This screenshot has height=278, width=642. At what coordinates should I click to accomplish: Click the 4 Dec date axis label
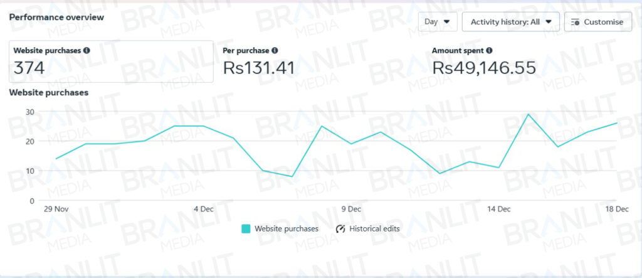[204, 209]
